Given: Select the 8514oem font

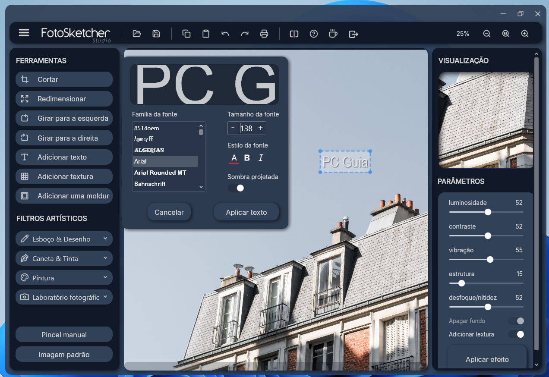Looking at the screenshot, I should [165, 128].
